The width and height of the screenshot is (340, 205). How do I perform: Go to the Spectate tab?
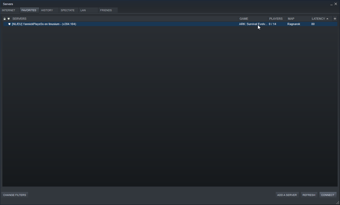tap(67, 10)
